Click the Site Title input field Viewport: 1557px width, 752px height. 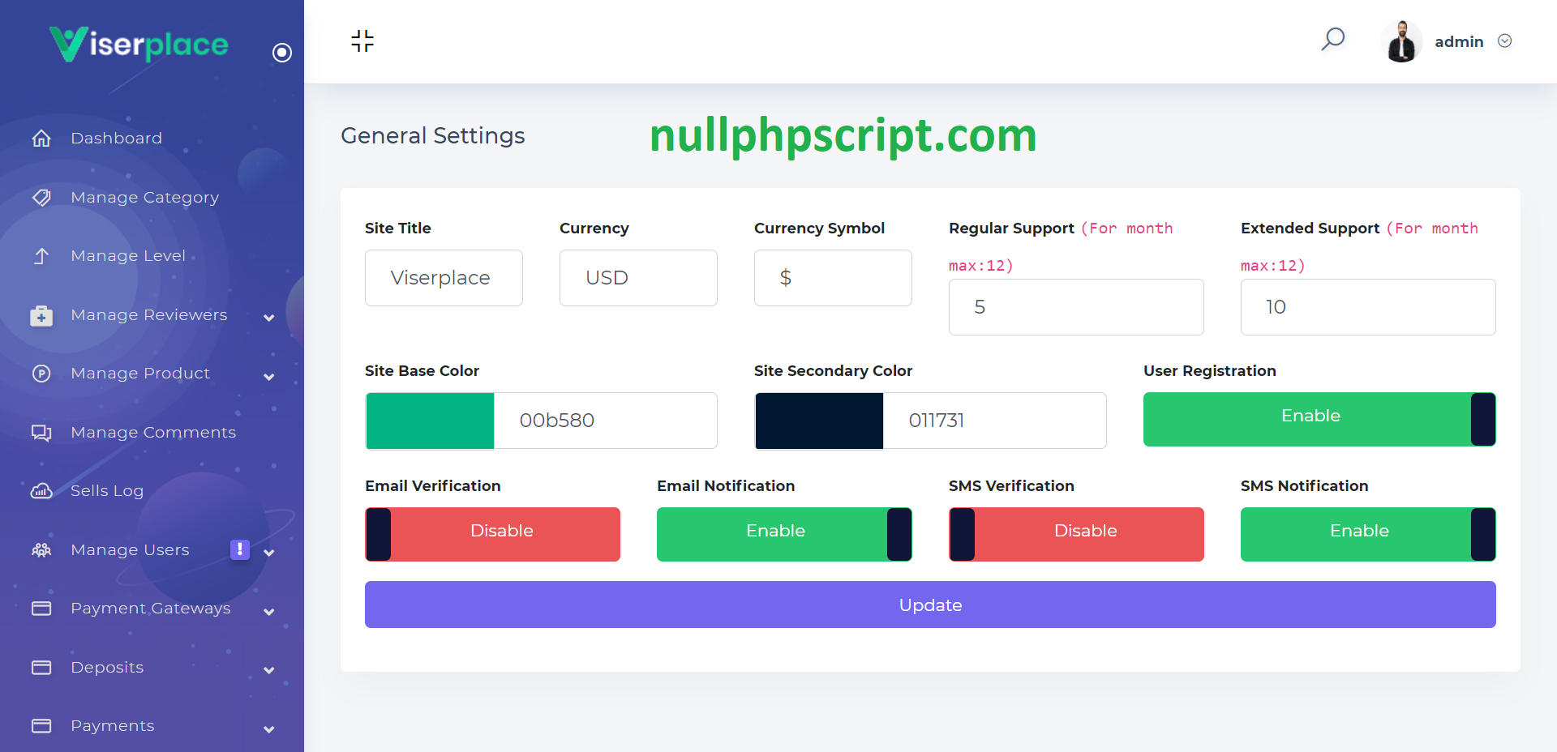(x=444, y=278)
